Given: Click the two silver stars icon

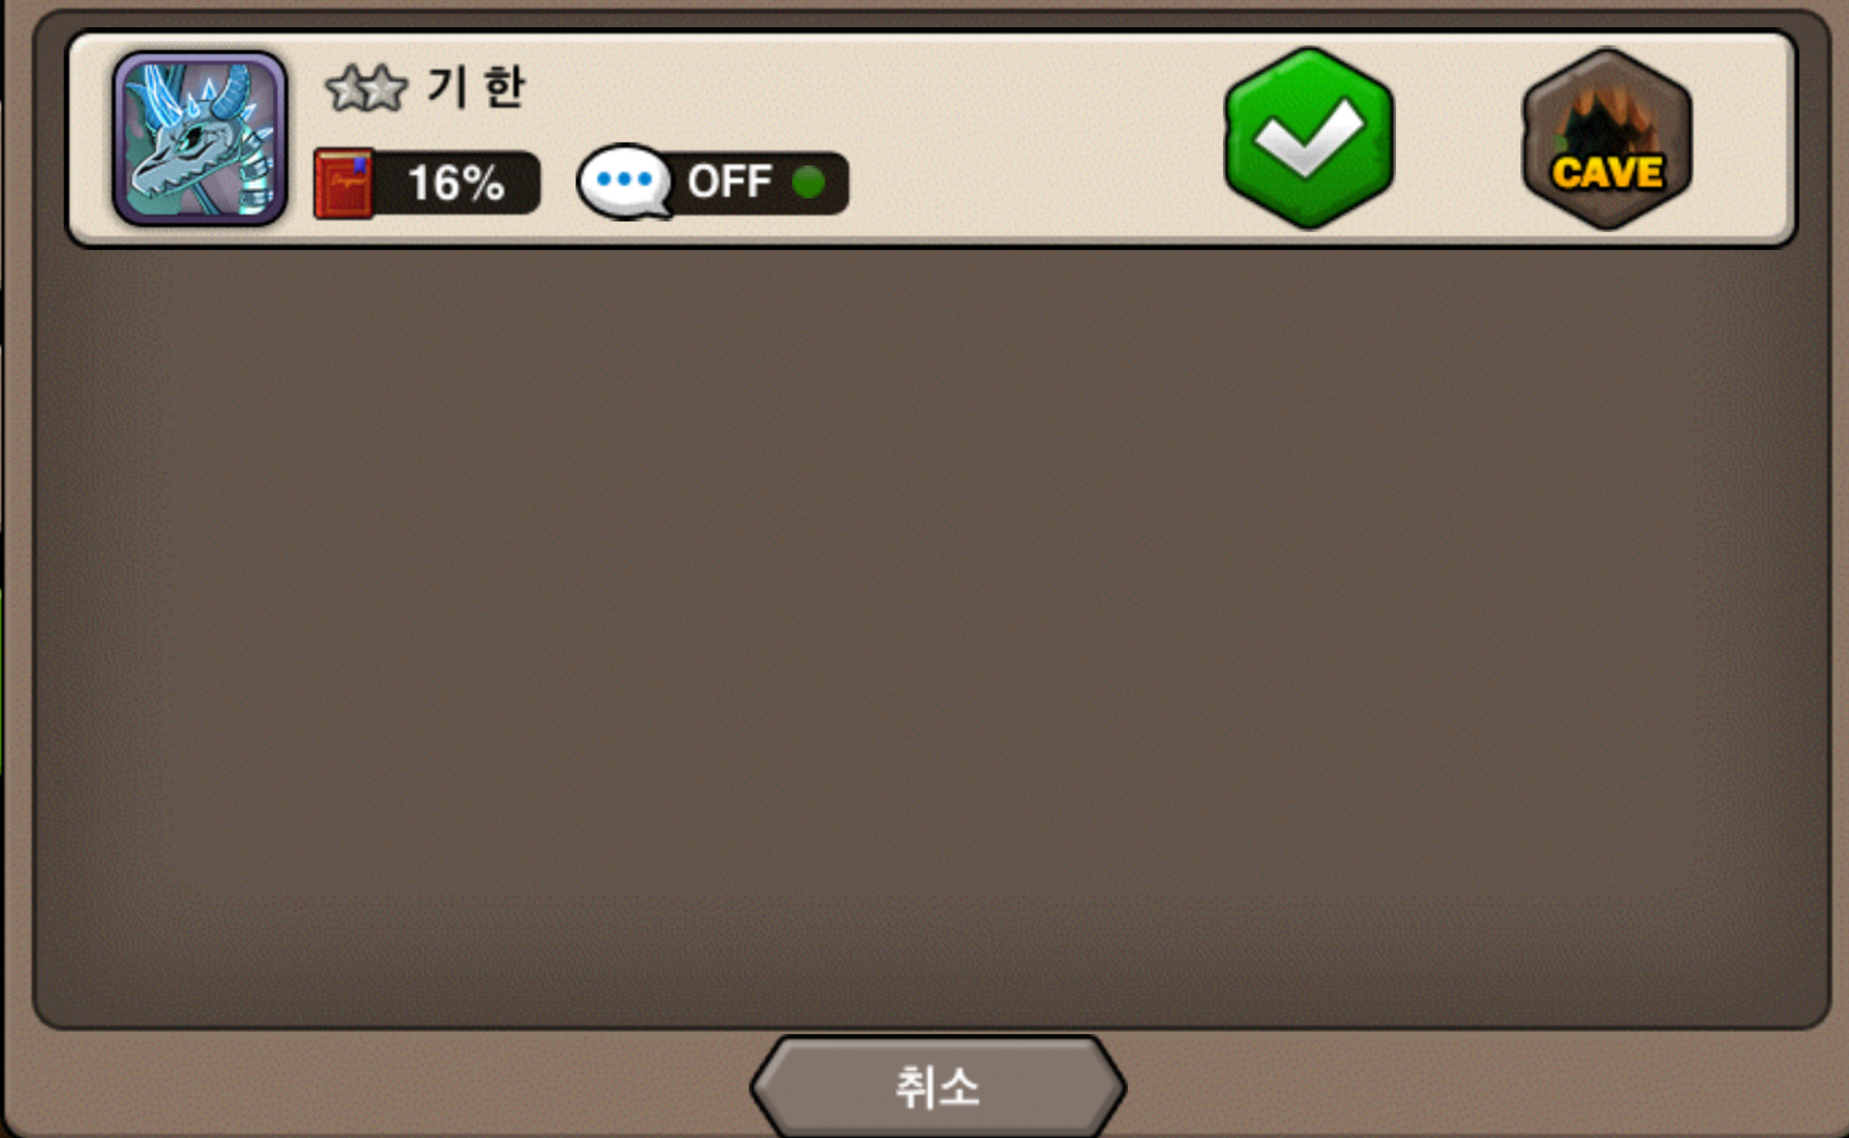Looking at the screenshot, I should (366, 88).
